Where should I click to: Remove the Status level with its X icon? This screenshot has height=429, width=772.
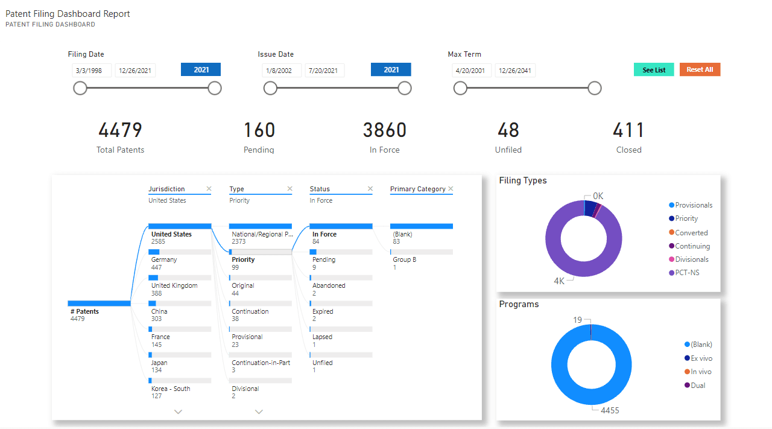tap(370, 189)
